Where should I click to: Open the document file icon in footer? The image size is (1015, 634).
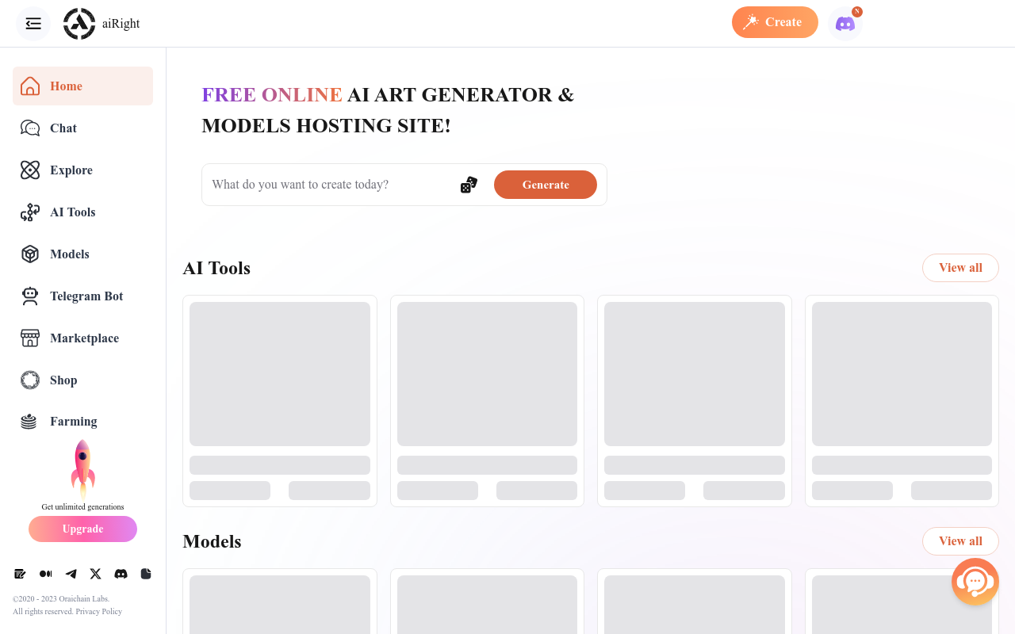[146, 574]
